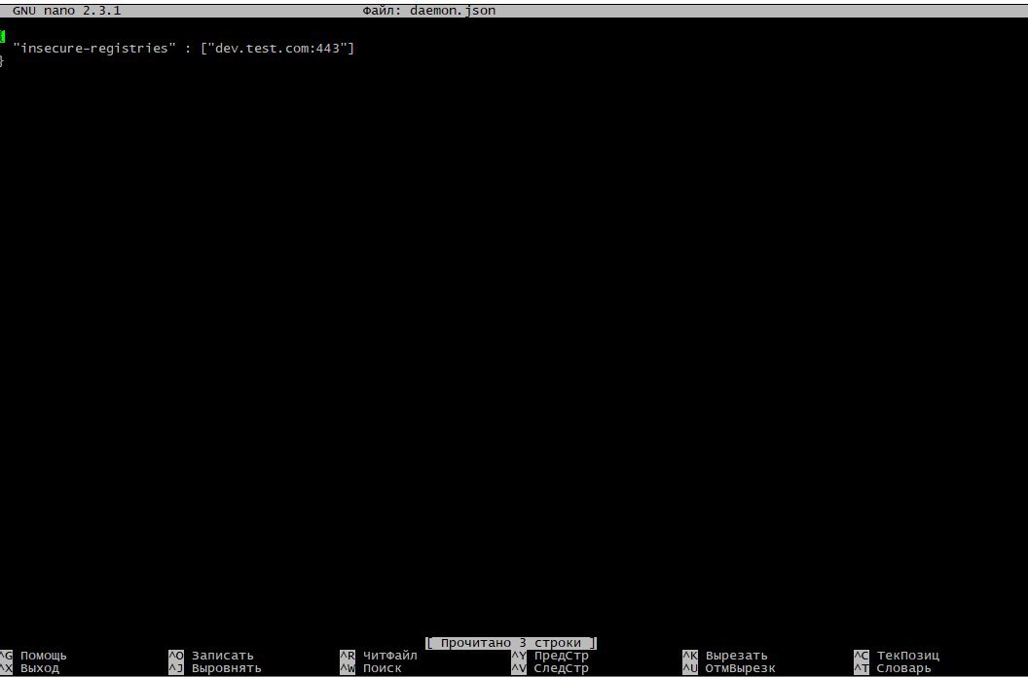Click the ^G Помощь help shortcut
The width and height of the screenshot is (1028, 677).
pos(33,656)
